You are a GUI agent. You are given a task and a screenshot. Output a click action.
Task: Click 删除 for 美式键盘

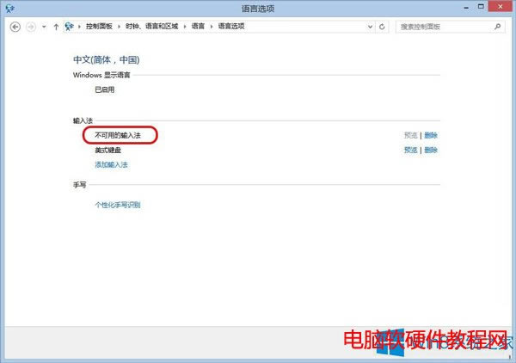click(x=431, y=150)
